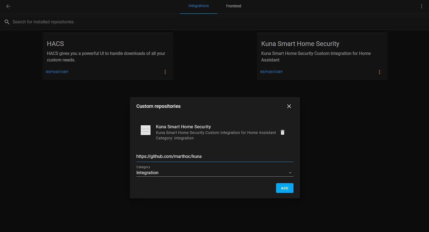429x232 pixels.
Task: Open the REPOSITORY link on the Kuna card
Action: 271,72
